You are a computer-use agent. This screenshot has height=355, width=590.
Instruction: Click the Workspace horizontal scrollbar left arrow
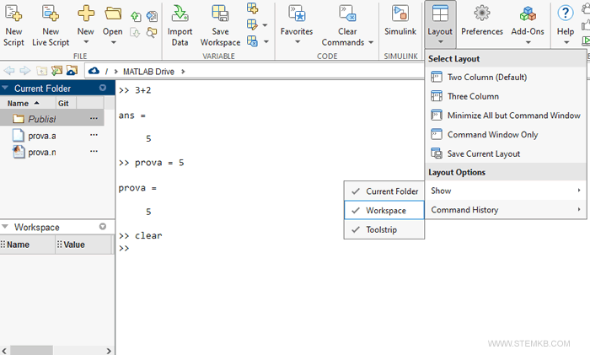coord(4,351)
